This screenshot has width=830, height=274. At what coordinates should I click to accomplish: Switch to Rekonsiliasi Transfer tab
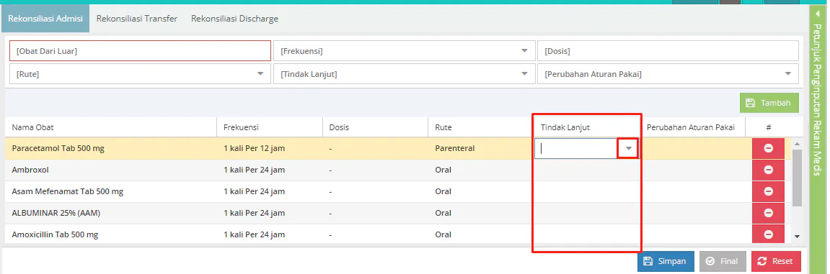click(x=136, y=19)
